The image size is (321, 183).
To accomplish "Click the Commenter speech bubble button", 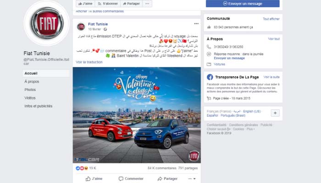I will pos(131,179).
